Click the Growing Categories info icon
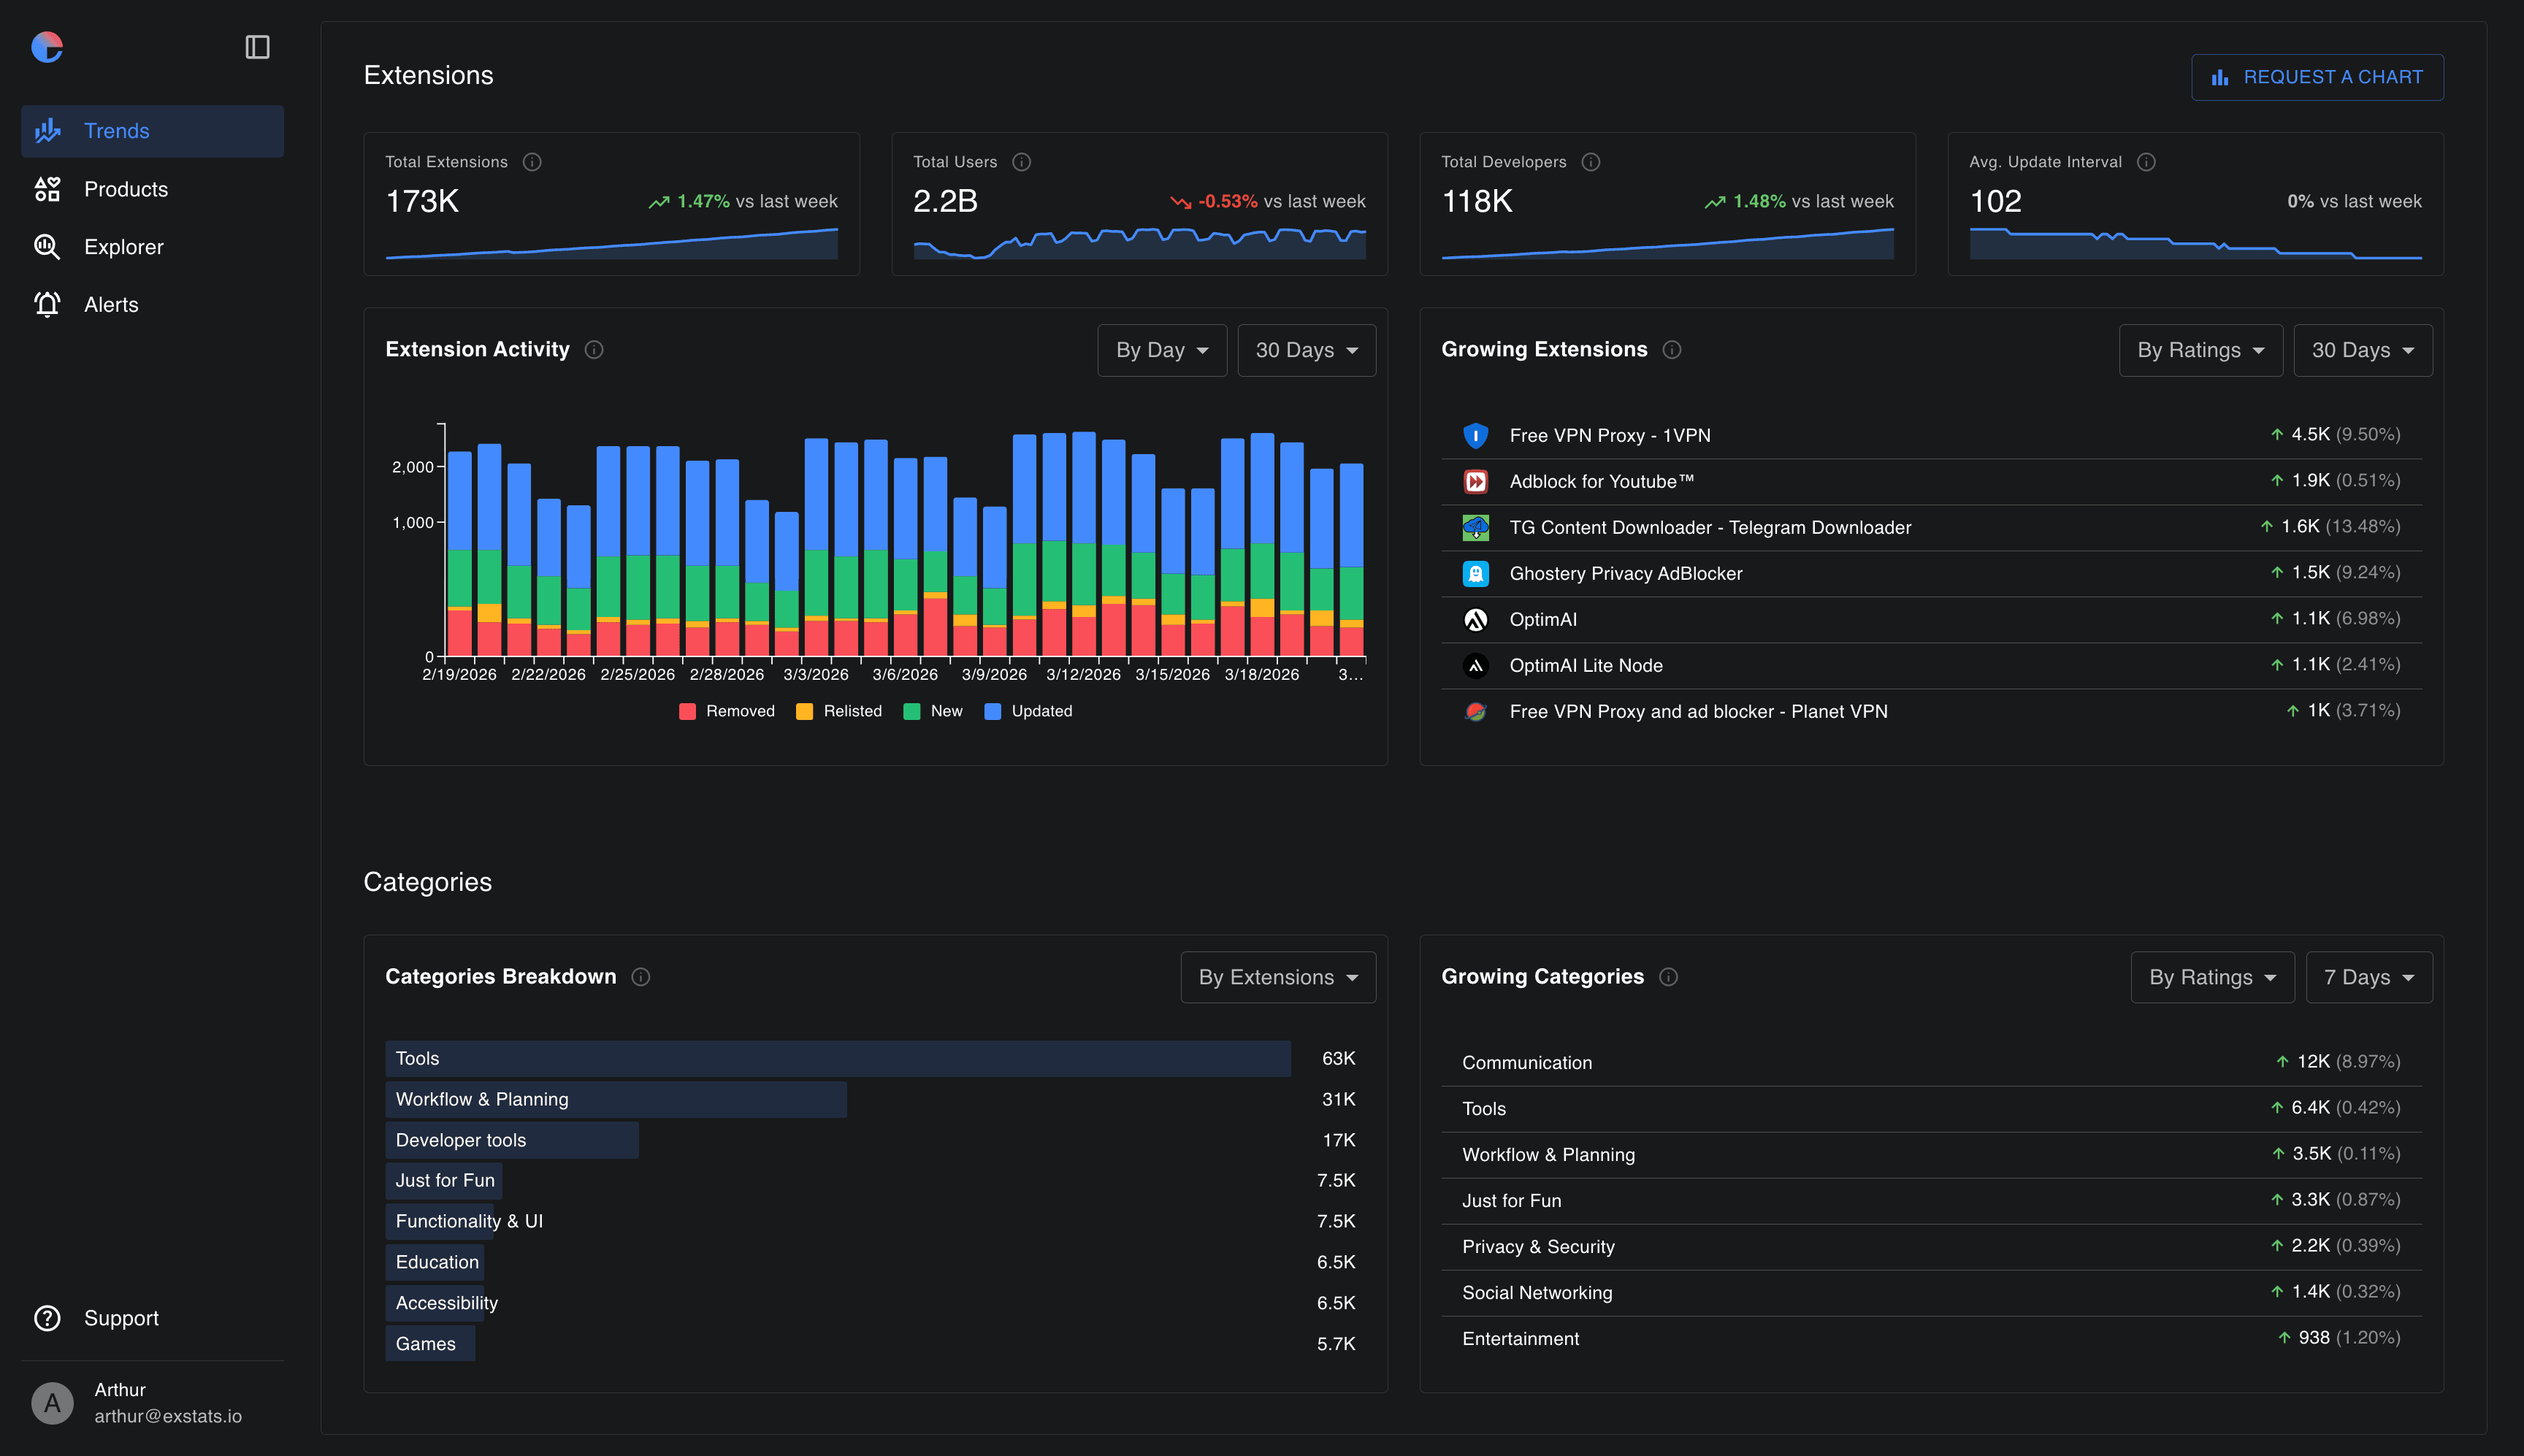This screenshot has height=1456, width=2524. (x=1668, y=977)
